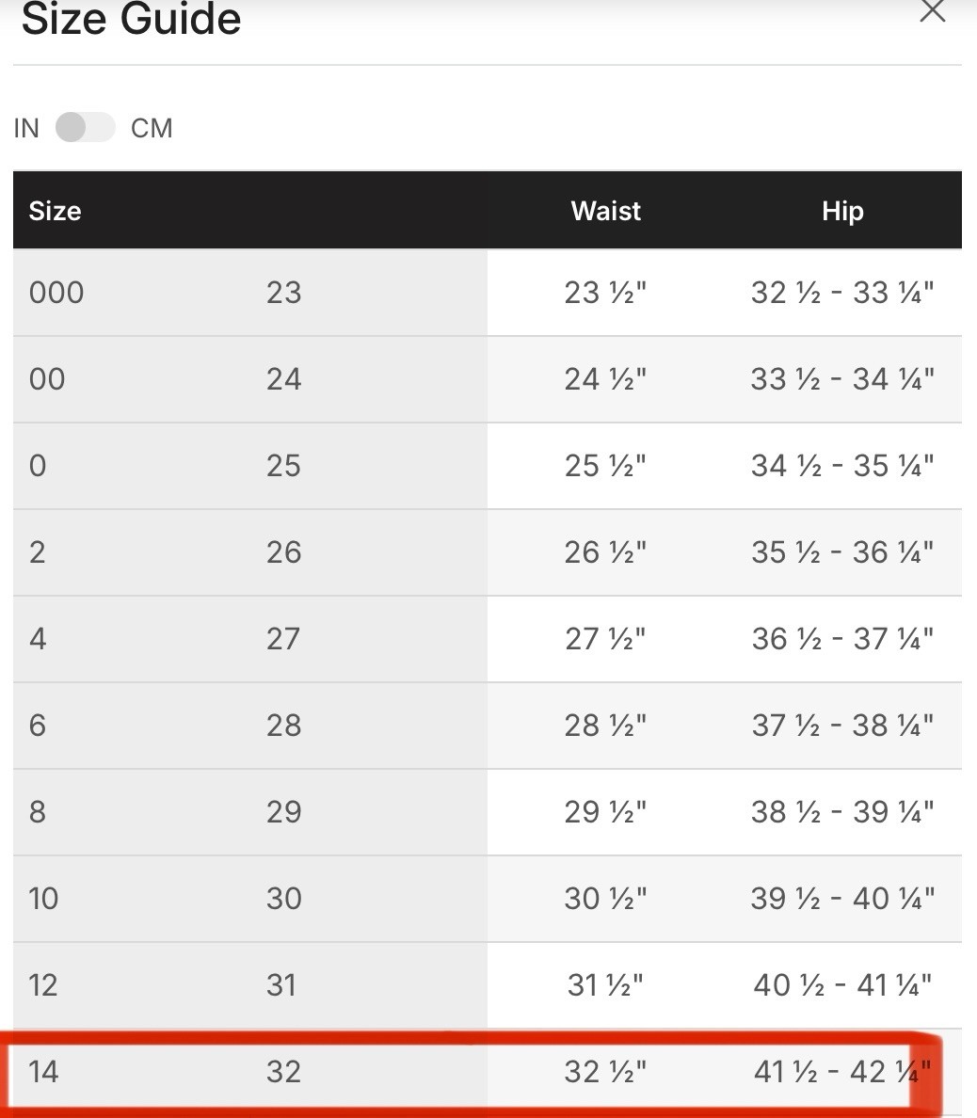The width and height of the screenshot is (977, 1118).
Task: Toggle the IN/CM unit switch
Action: click(x=85, y=127)
